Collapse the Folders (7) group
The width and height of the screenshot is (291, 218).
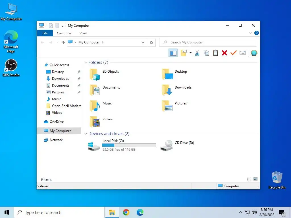click(x=86, y=62)
